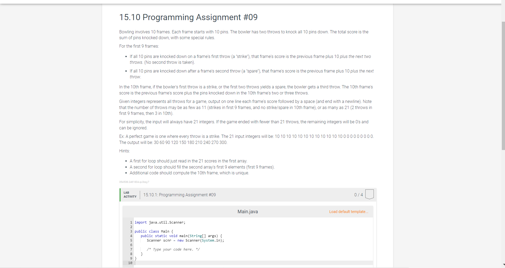Place cursor on the Type your code here comment
505x268 pixels.
pyautogui.click(x=173, y=249)
